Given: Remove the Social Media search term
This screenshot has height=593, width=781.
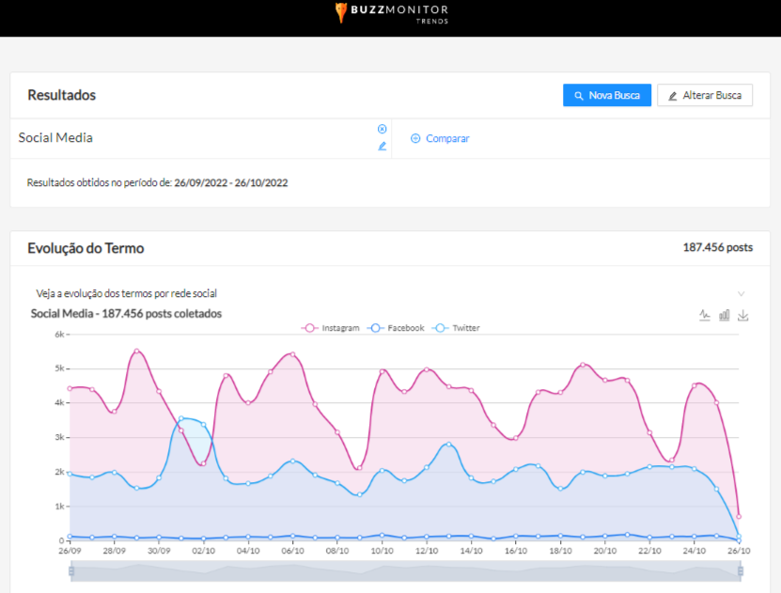Looking at the screenshot, I should (x=382, y=129).
